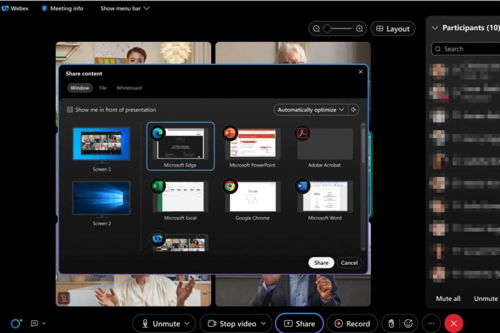500x333 pixels.
Task: Open the reactions emoji icon
Action: pyautogui.click(x=409, y=323)
